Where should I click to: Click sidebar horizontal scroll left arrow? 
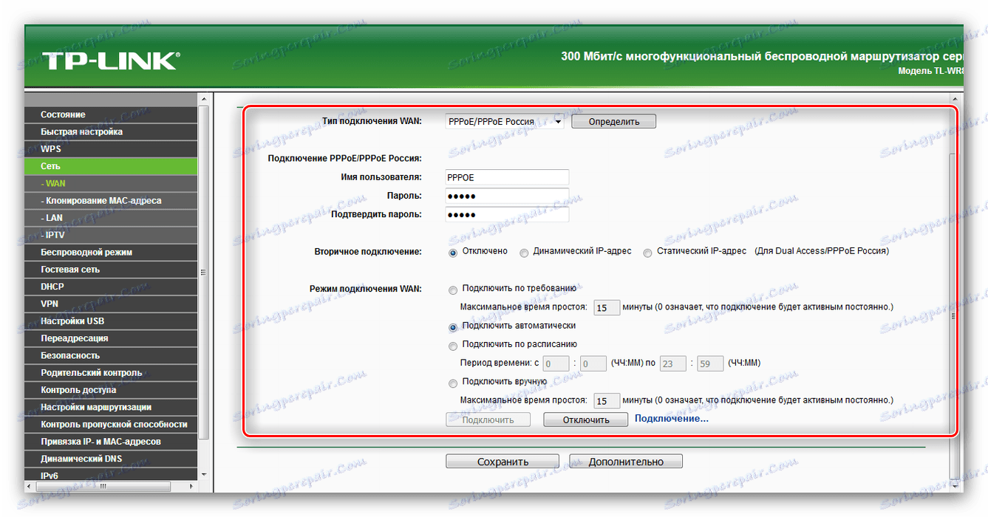(x=30, y=487)
